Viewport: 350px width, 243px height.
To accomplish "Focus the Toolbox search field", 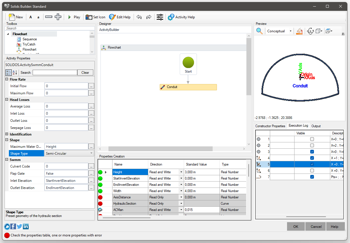I will point(50,28).
